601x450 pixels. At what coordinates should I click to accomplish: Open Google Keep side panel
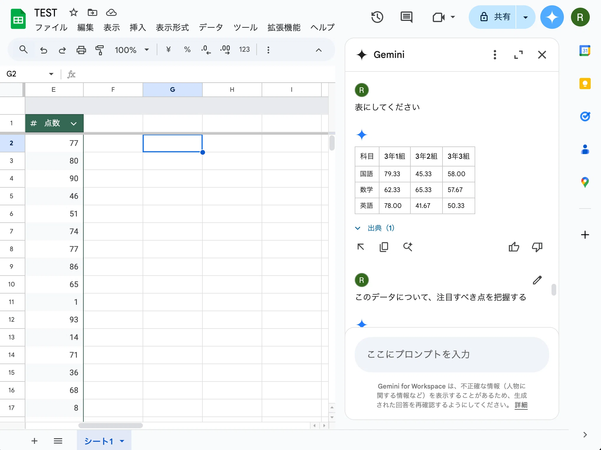[x=585, y=84]
